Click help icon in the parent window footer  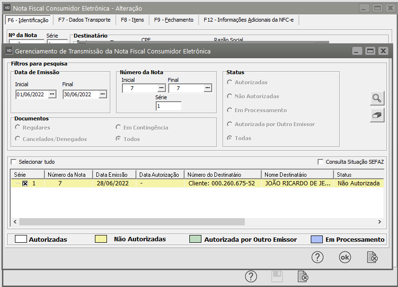coord(251,276)
